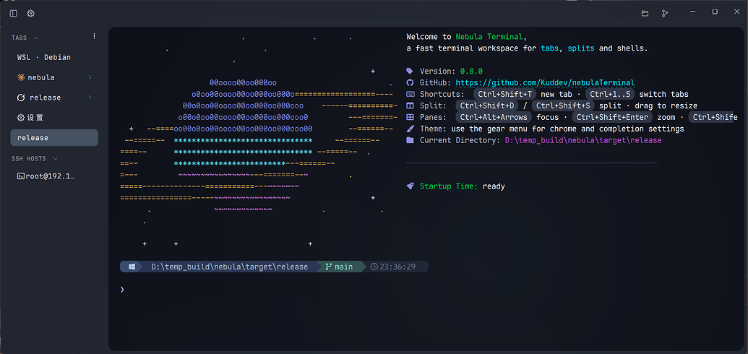748x354 pixels.
Task: Click the terminal icon beside root@192.1…
Action: pyautogui.click(x=21, y=176)
